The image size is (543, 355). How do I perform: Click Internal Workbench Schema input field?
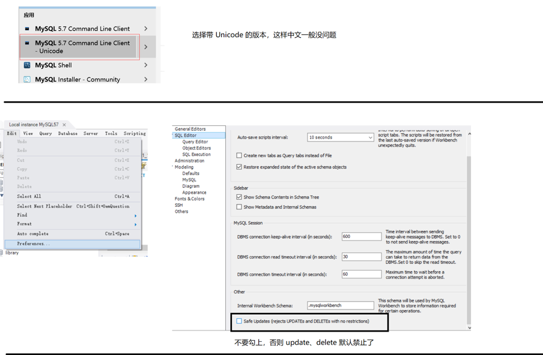point(341,306)
